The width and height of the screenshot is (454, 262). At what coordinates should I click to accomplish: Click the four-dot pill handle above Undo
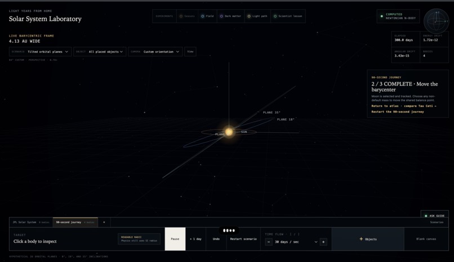(229, 230)
